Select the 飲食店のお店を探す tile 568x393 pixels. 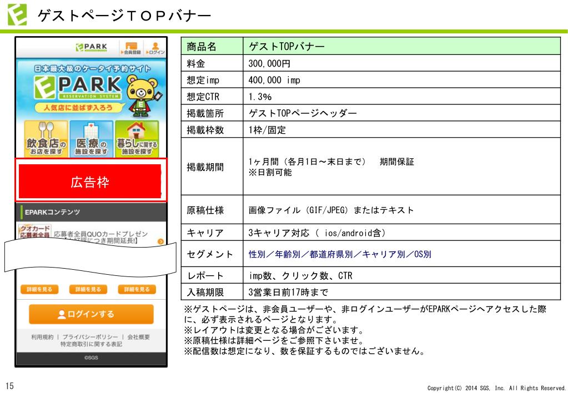(46, 139)
